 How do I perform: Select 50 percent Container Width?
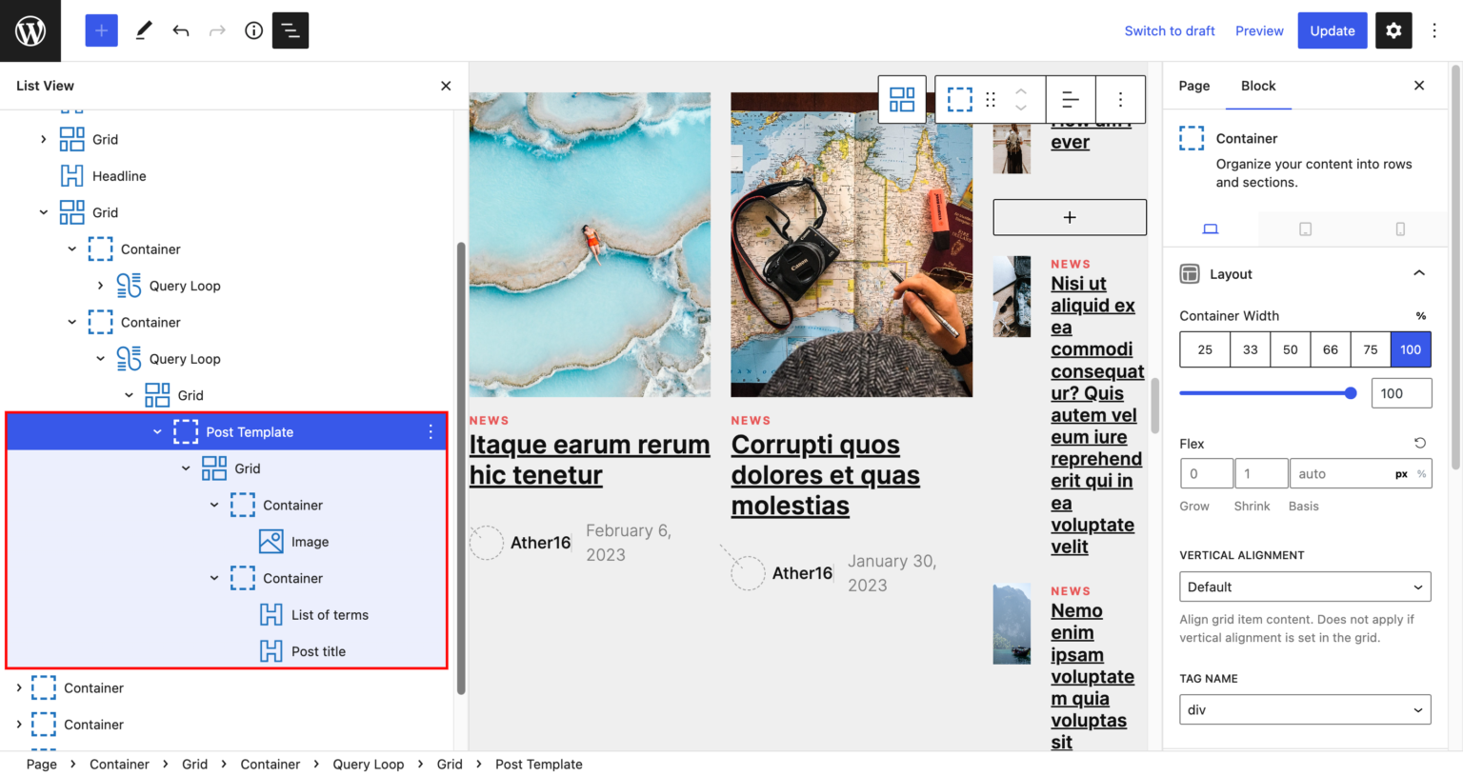(1290, 349)
